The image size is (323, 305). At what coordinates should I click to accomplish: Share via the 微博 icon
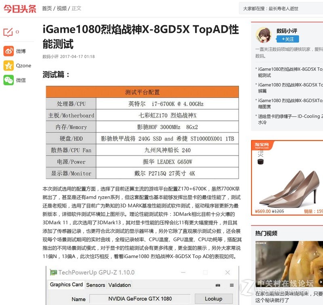(x=8, y=51)
